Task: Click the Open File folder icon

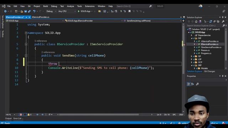Action: point(22,11)
